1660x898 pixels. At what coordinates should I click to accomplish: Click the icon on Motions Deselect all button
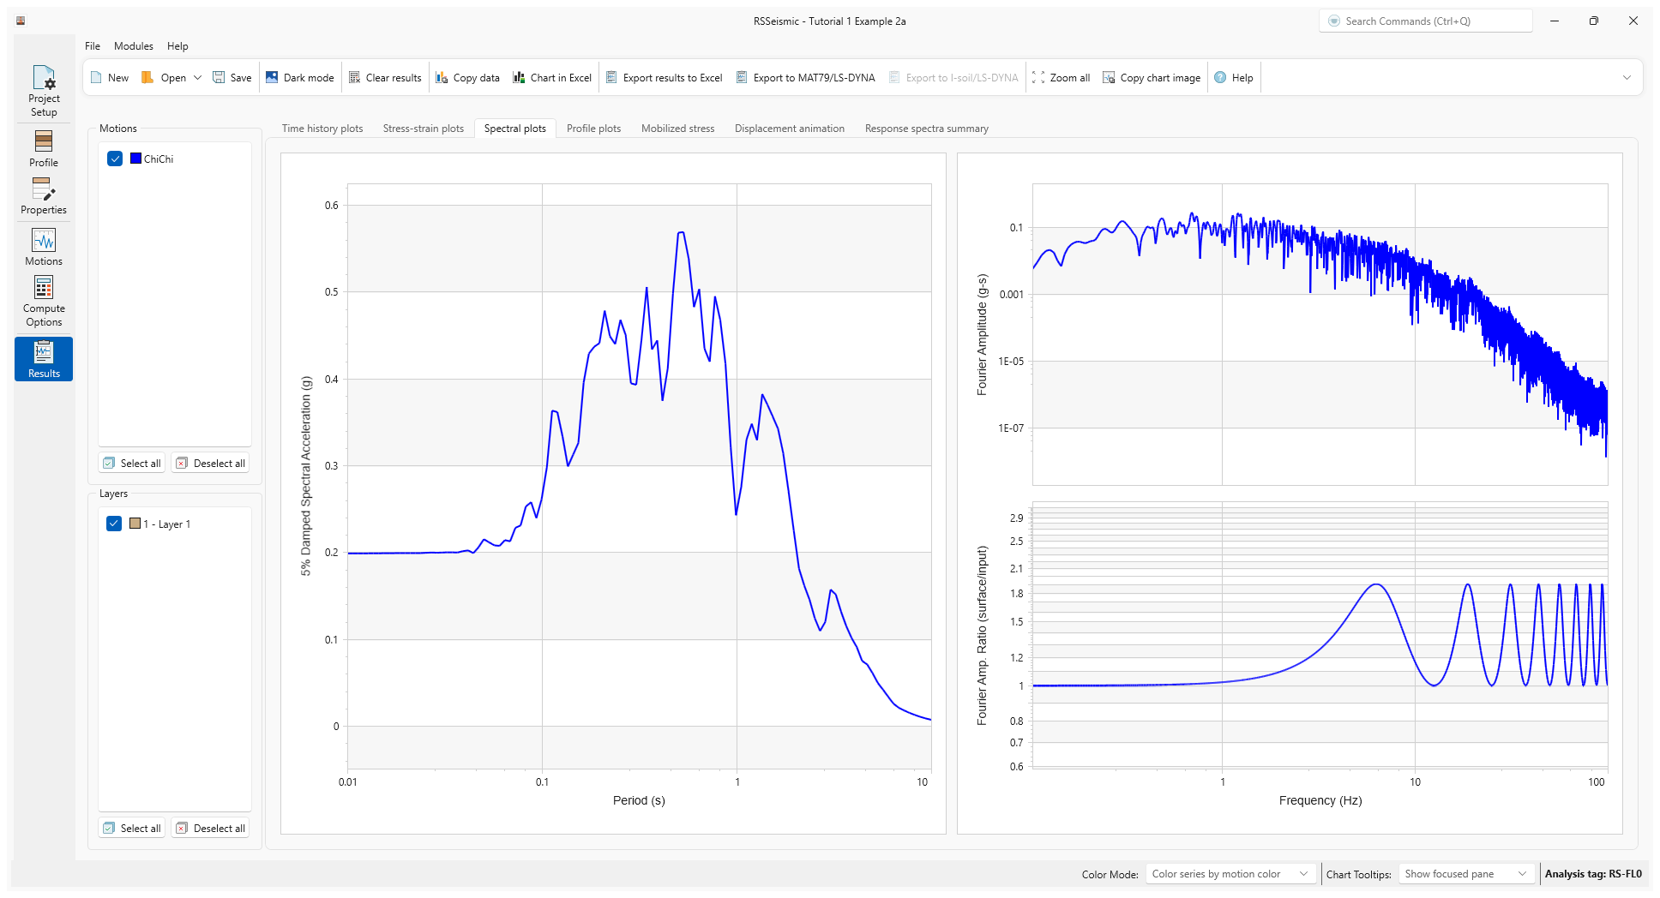[182, 464]
